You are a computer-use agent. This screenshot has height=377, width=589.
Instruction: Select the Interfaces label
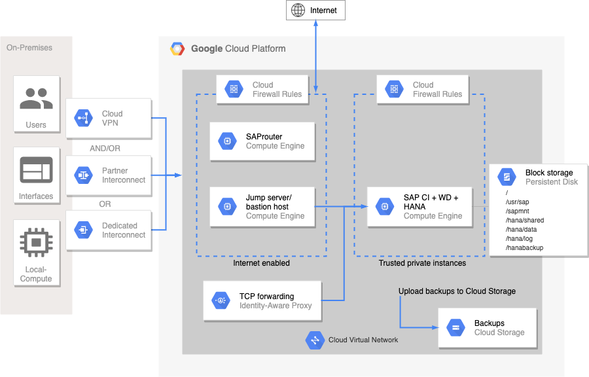36,196
